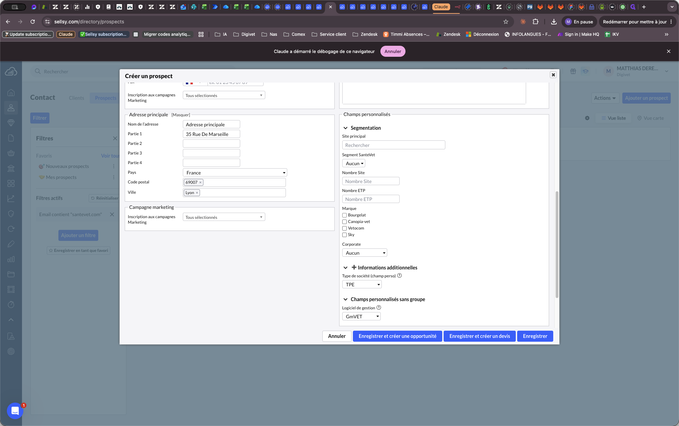Switch to the Clients tab
The width and height of the screenshot is (679, 426).
[76, 98]
